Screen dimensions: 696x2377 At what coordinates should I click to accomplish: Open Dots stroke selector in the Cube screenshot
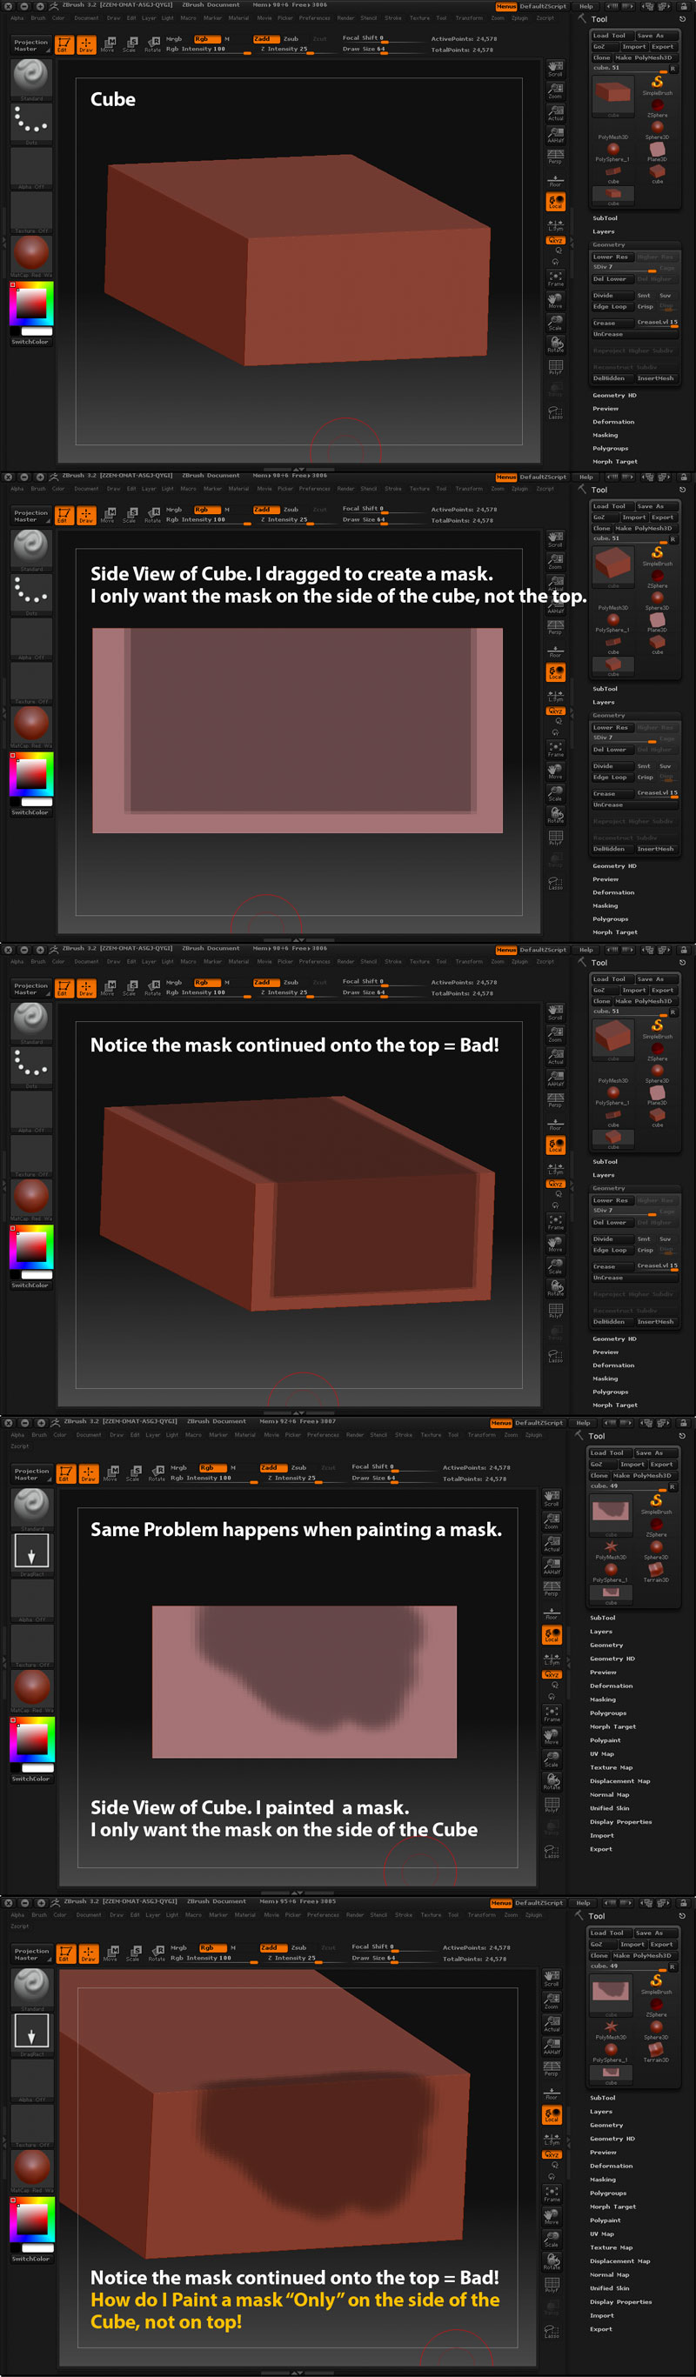click(30, 123)
